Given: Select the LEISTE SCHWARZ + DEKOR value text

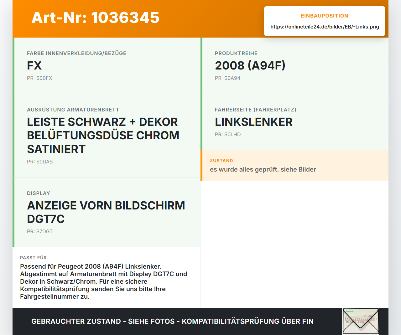Looking at the screenshot, I should click(x=103, y=135).
